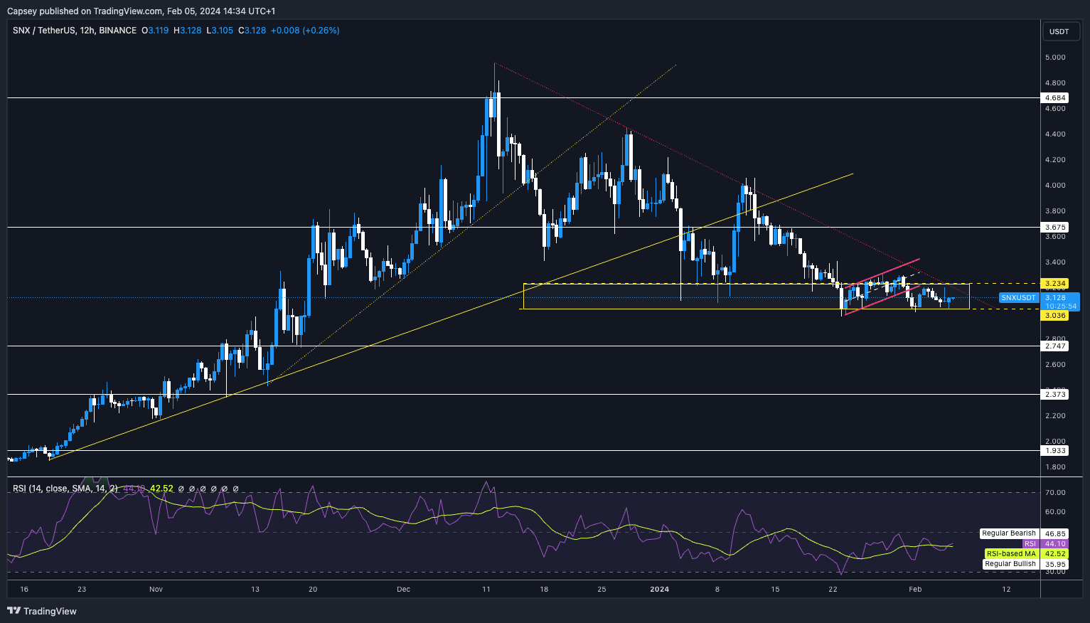Open the RSI indicator legend title

point(65,489)
